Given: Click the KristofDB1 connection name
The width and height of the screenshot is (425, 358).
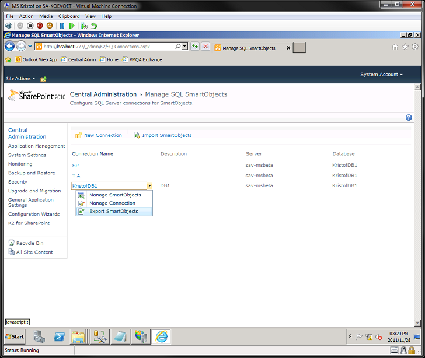Looking at the screenshot, I should tap(85, 186).
